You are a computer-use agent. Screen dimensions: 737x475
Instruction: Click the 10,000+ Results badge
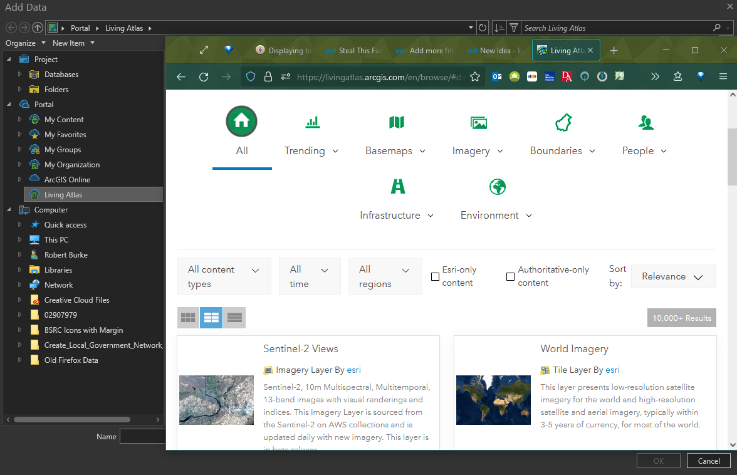point(682,318)
